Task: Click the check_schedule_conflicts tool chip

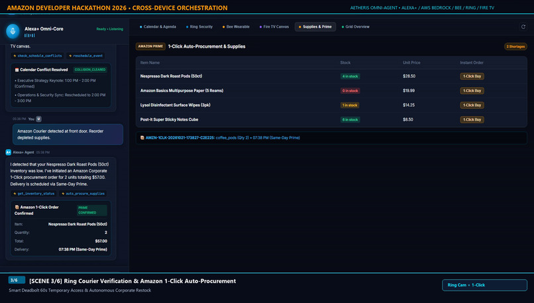Action: (x=38, y=56)
